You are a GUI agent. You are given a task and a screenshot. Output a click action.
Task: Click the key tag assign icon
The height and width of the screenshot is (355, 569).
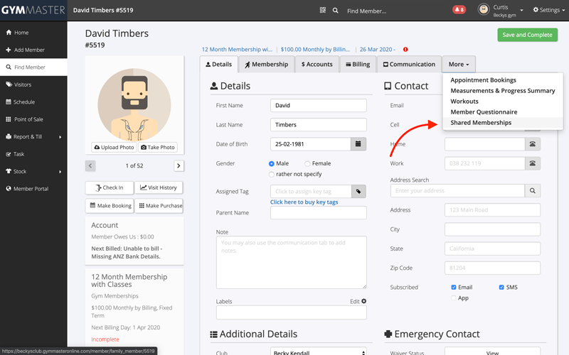coord(359,192)
